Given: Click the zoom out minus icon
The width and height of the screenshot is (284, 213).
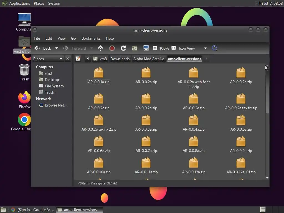Looking at the screenshot, I should [x=155, y=48].
